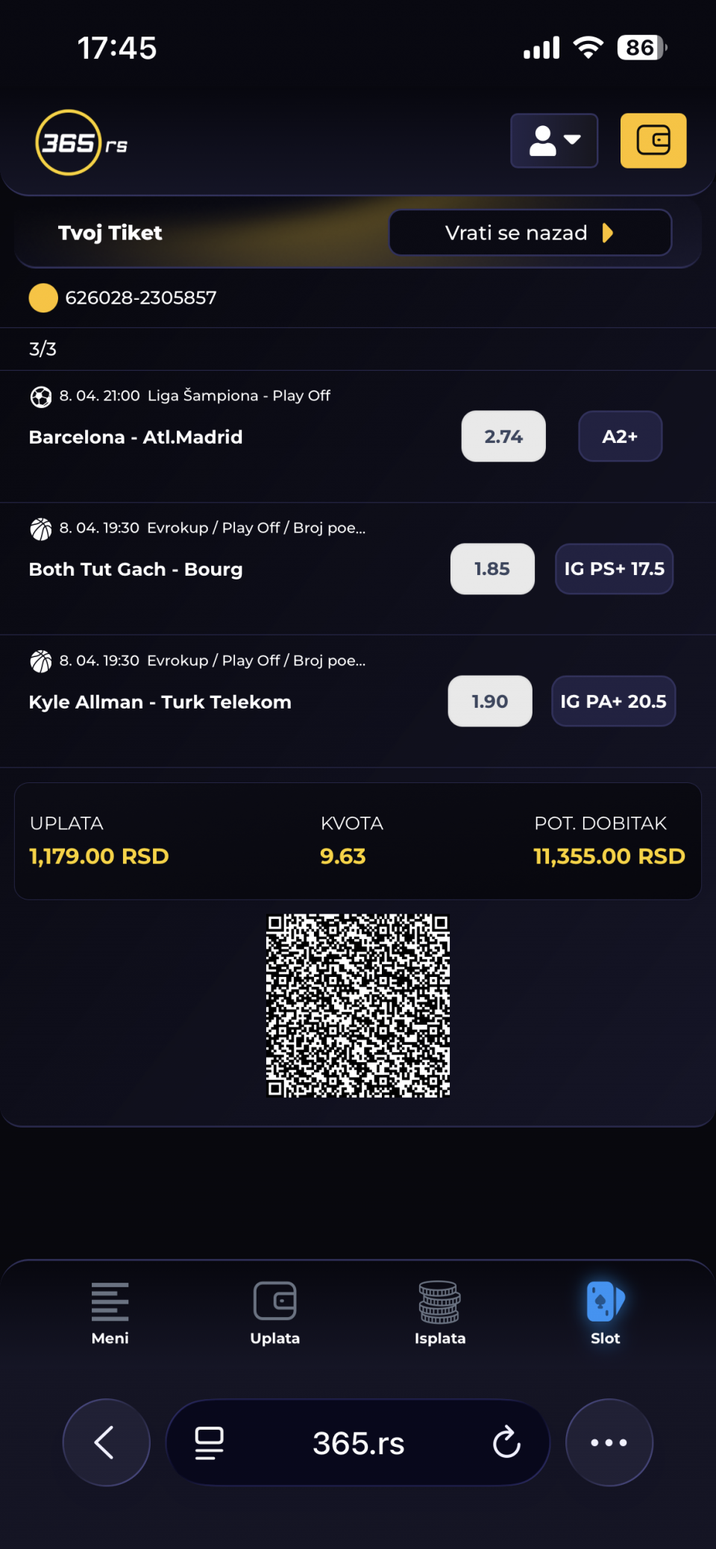
Task: Tap the 365rs logo
Action: [81, 142]
